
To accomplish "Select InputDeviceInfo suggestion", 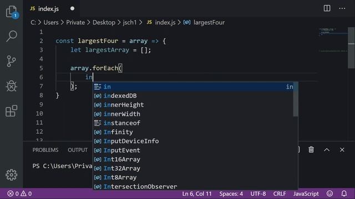I will [x=193, y=141].
